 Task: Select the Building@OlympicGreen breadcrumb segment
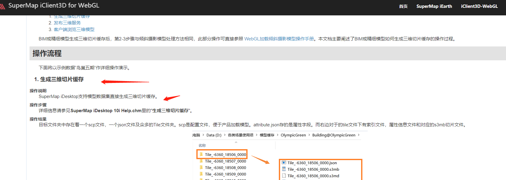click(x=334, y=135)
